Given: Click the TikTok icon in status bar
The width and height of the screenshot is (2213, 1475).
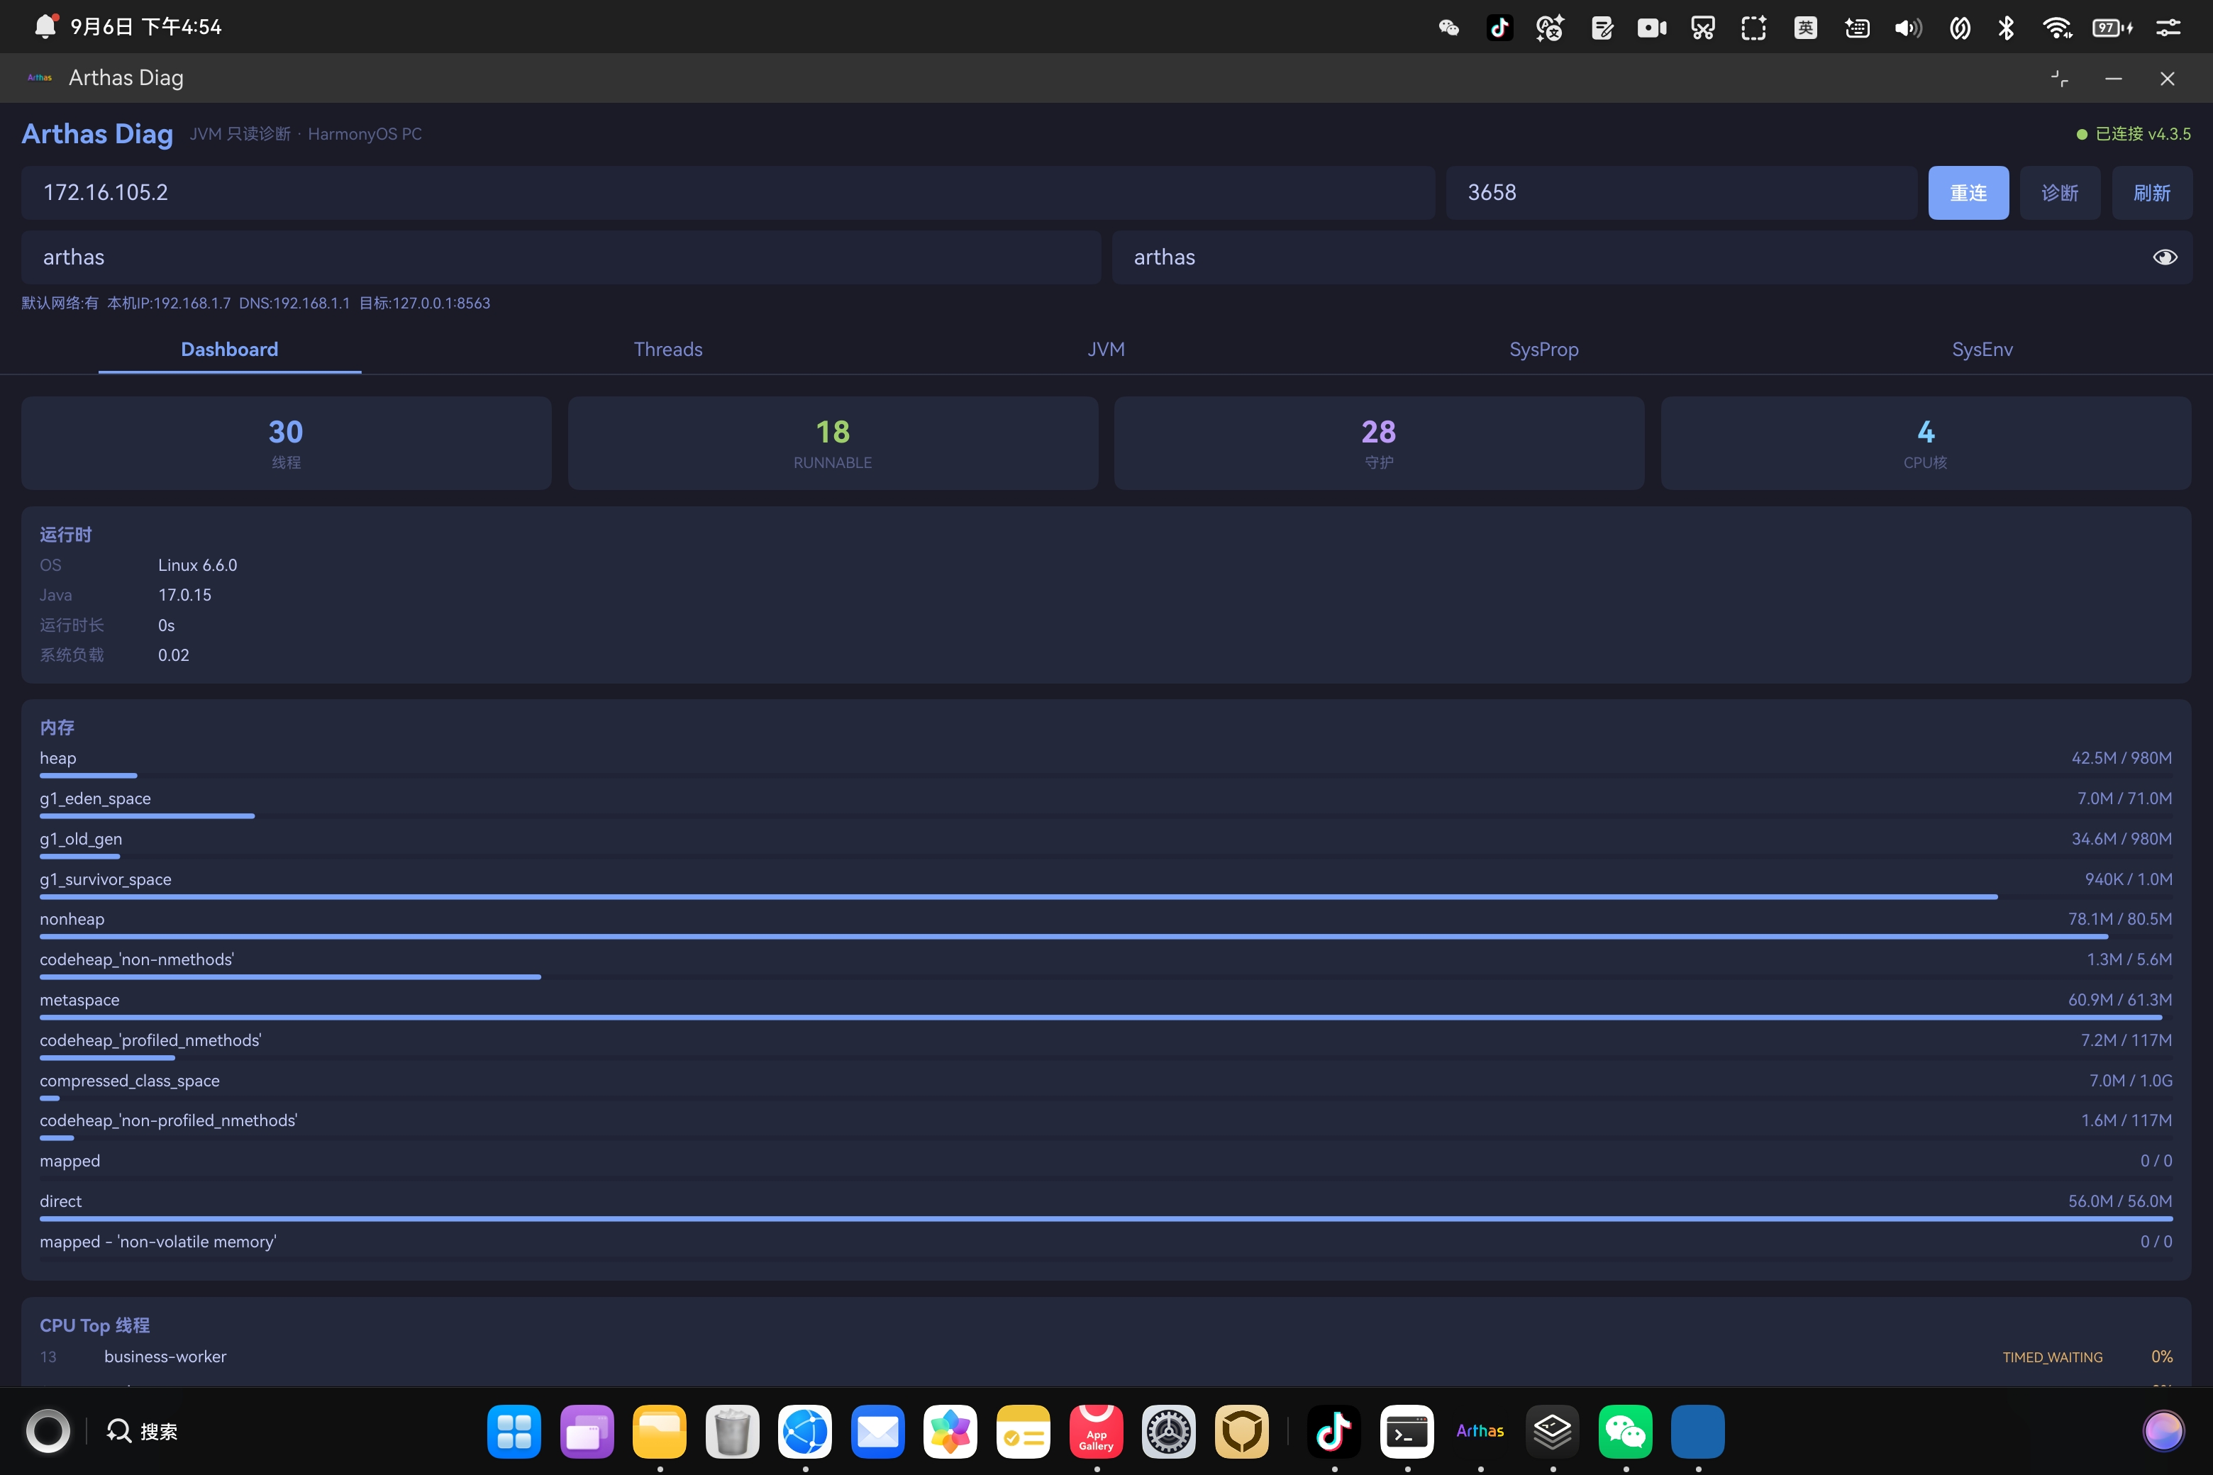Looking at the screenshot, I should click(x=1499, y=27).
